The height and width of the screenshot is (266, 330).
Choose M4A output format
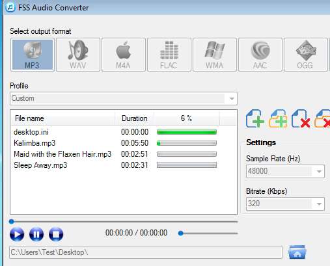[124, 55]
